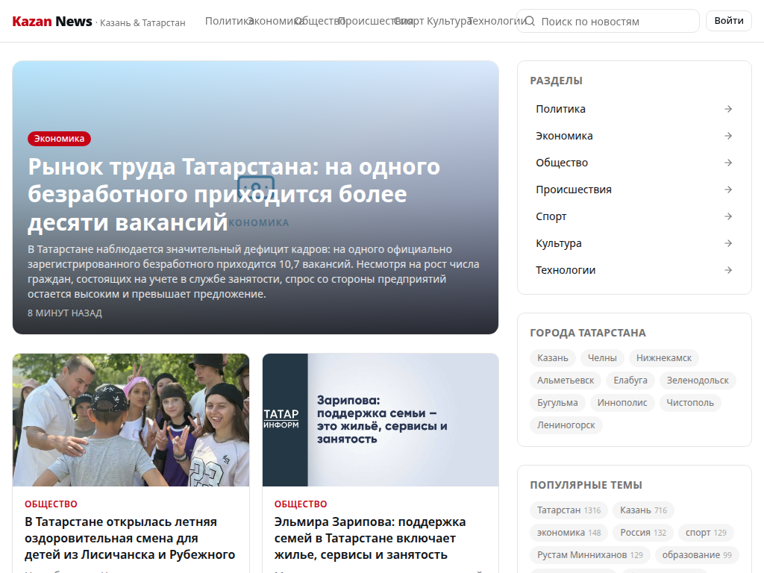Viewport: 764px width, 573px height.
Task: Open article Эльмира Зарипова: поддержка семей
Action: pos(370,538)
